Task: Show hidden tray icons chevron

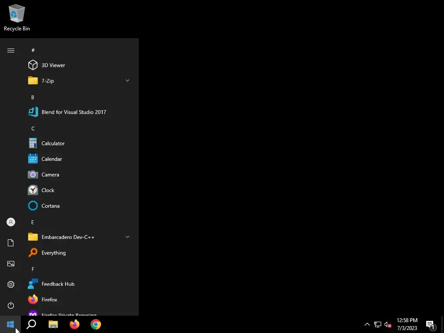Action: pos(367,324)
